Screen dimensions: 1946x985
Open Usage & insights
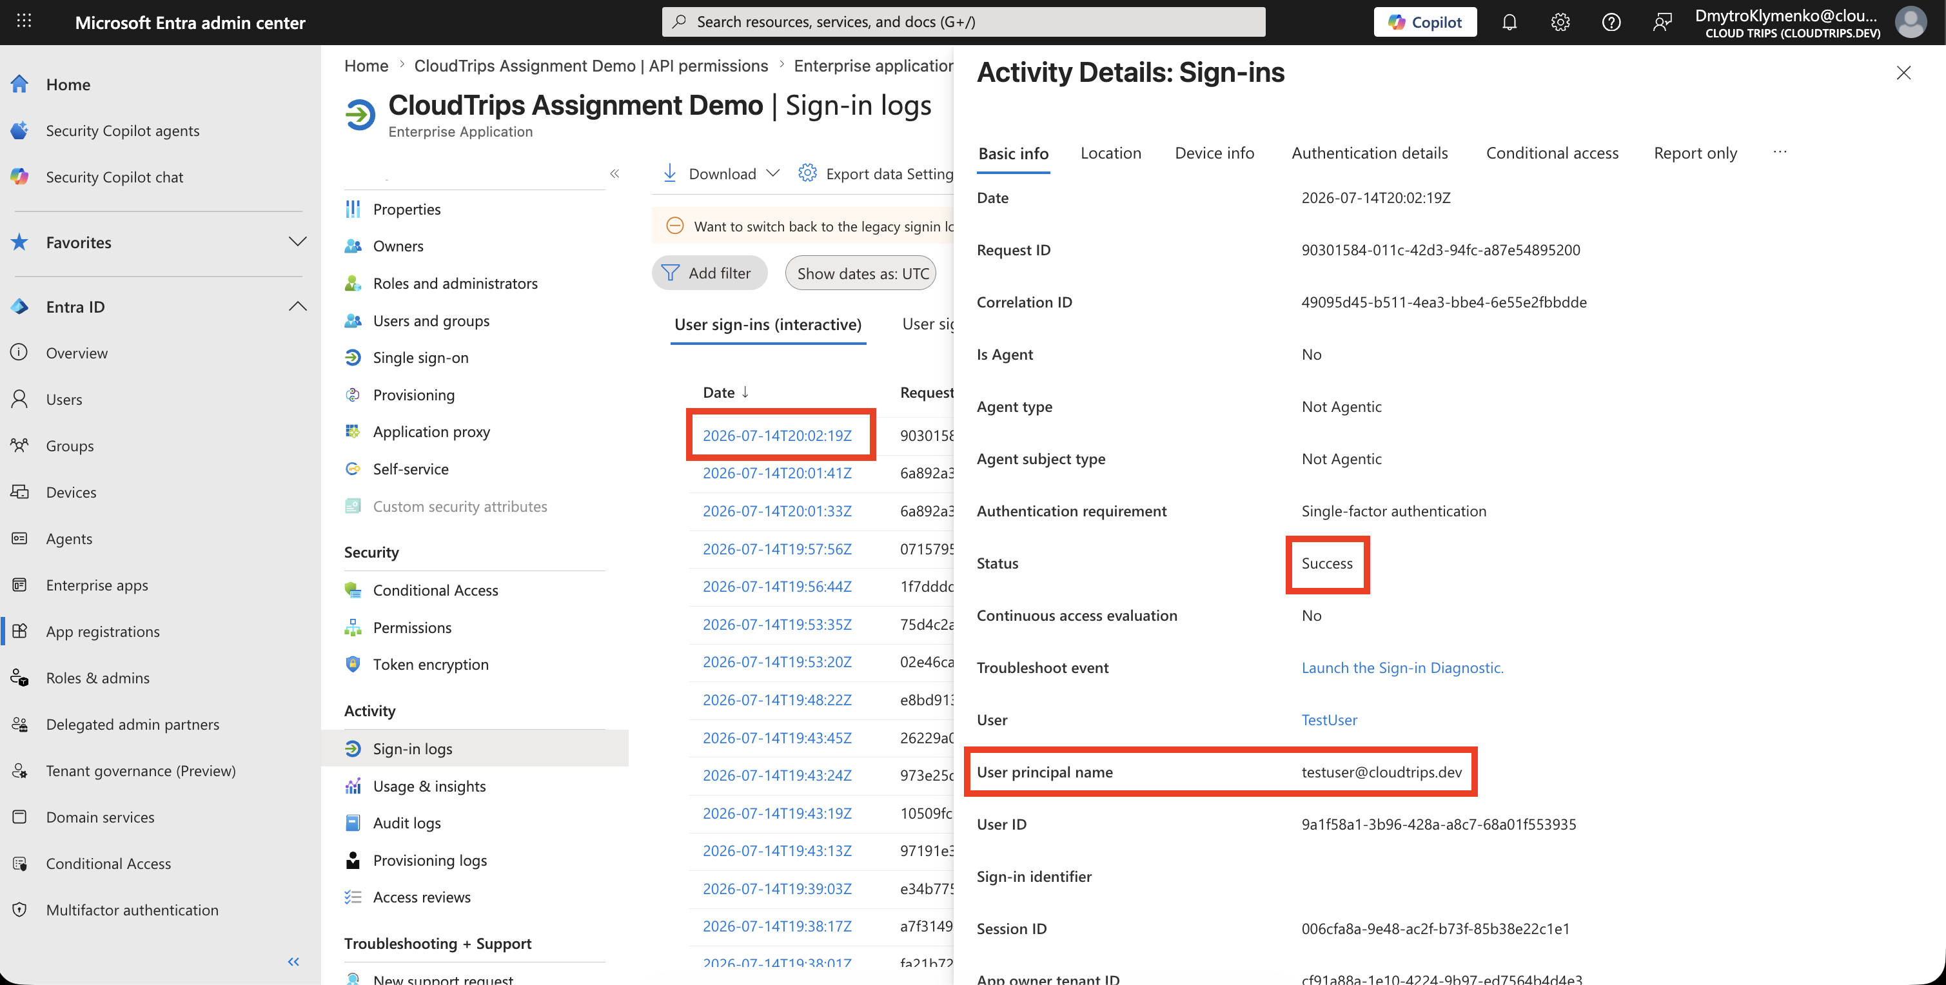429,786
